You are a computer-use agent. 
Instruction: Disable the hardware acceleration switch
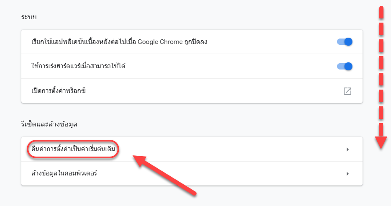pos(345,66)
